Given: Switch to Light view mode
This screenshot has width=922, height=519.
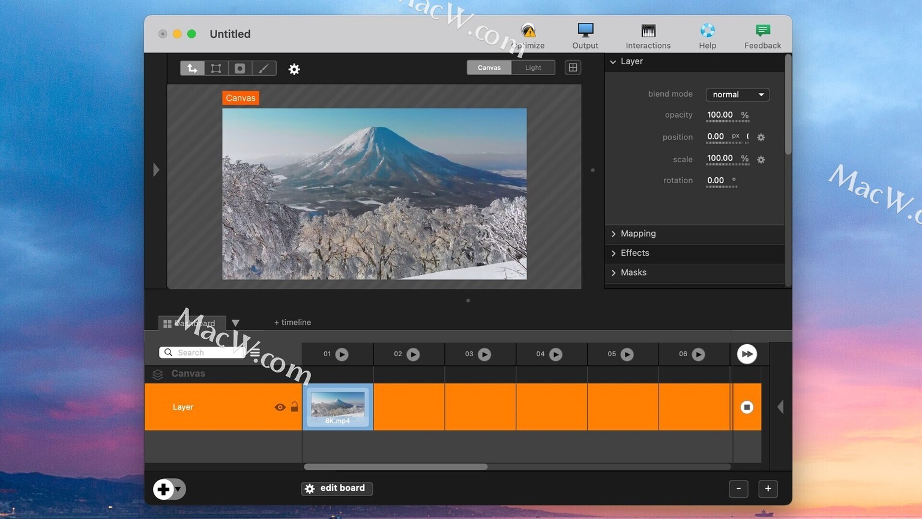Looking at the screenshot, I should click(x=533, y=68).
